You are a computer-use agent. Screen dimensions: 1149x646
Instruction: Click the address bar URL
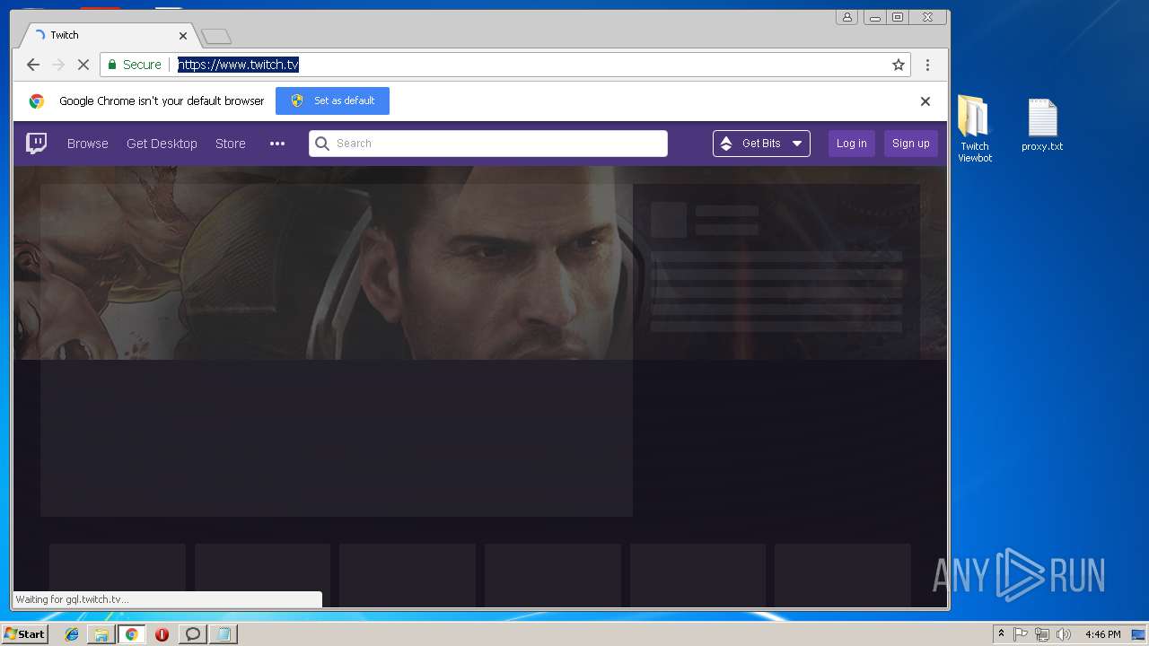[x=238, y=65]
